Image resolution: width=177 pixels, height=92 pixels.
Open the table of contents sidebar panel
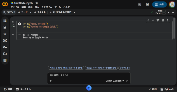point(5,21)
